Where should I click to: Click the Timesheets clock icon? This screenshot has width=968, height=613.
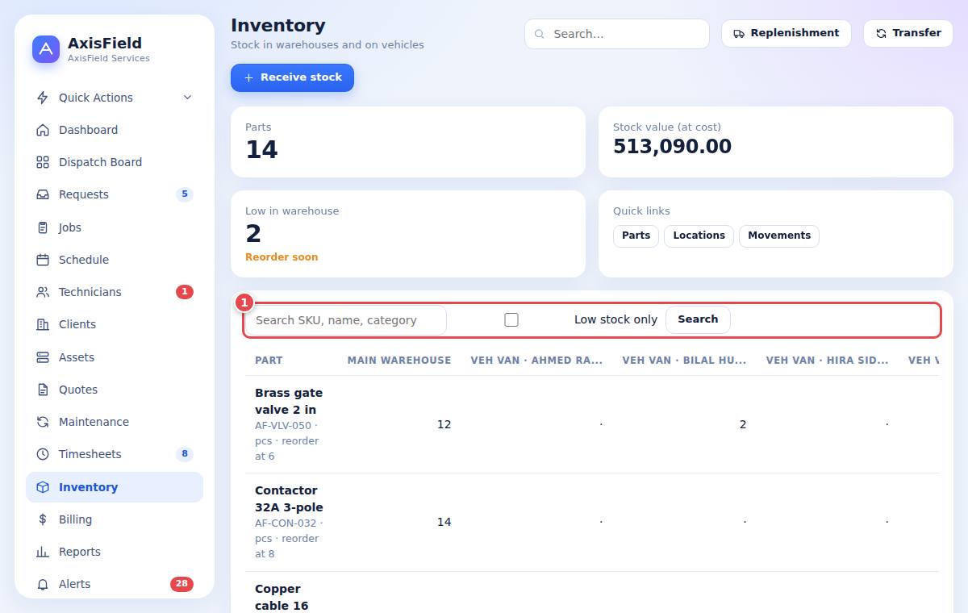(x=43, y=454)
